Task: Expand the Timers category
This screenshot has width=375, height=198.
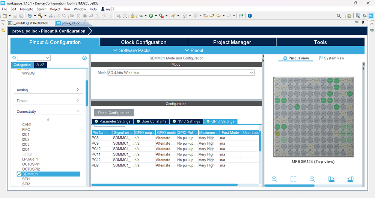Action: pyautogui.click(x=48, y=101)
